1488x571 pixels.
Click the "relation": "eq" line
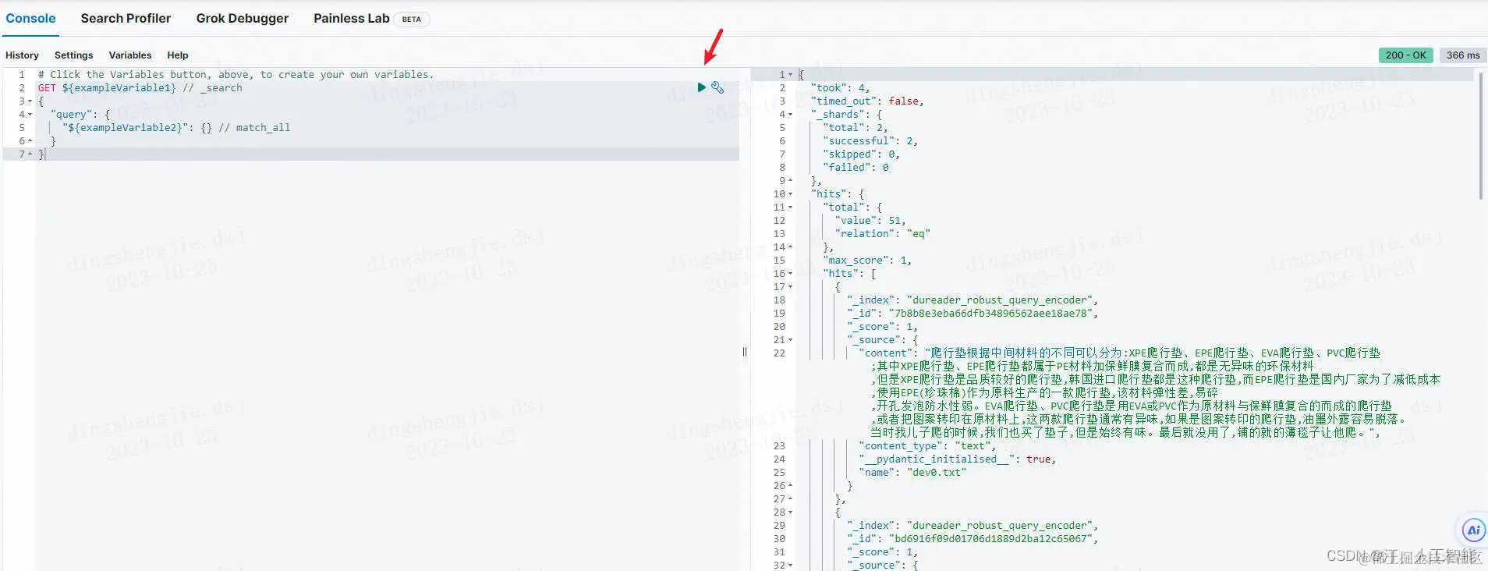(882, 234)
